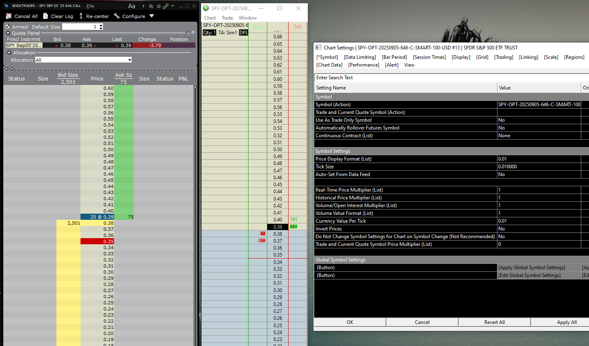Screen dimensions: 589x346
Task: Click the Clear Log page icon
Action: point(46,16)
